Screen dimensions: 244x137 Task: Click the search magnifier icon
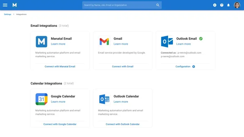click(x=158, y=5)
